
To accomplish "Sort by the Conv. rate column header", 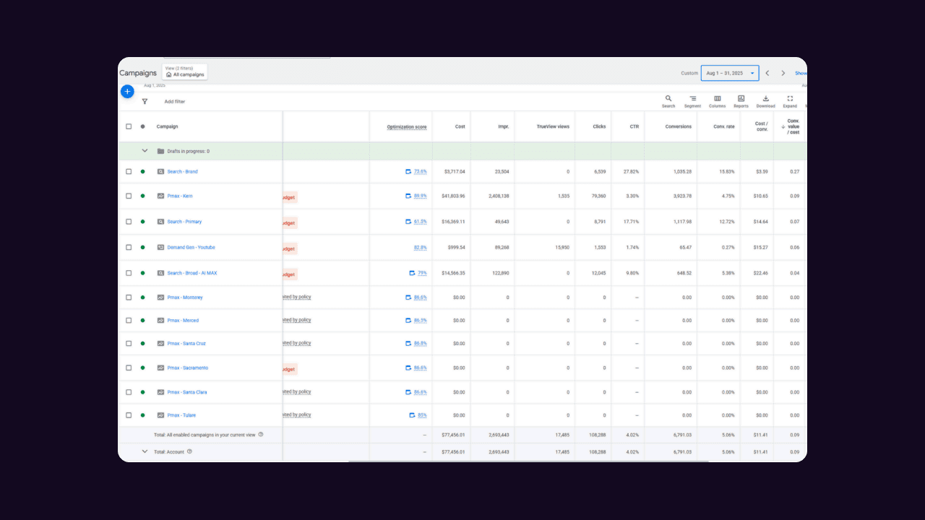I will [724, 126].
